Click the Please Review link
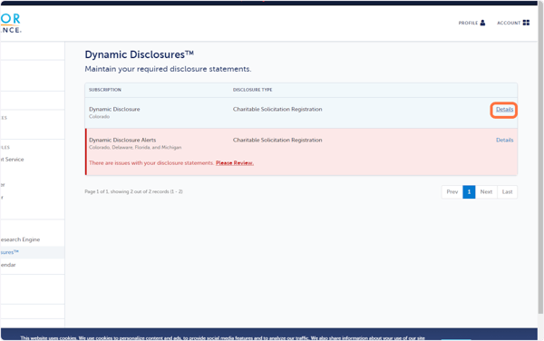544x341 pixels. click(x=235, y=163)
